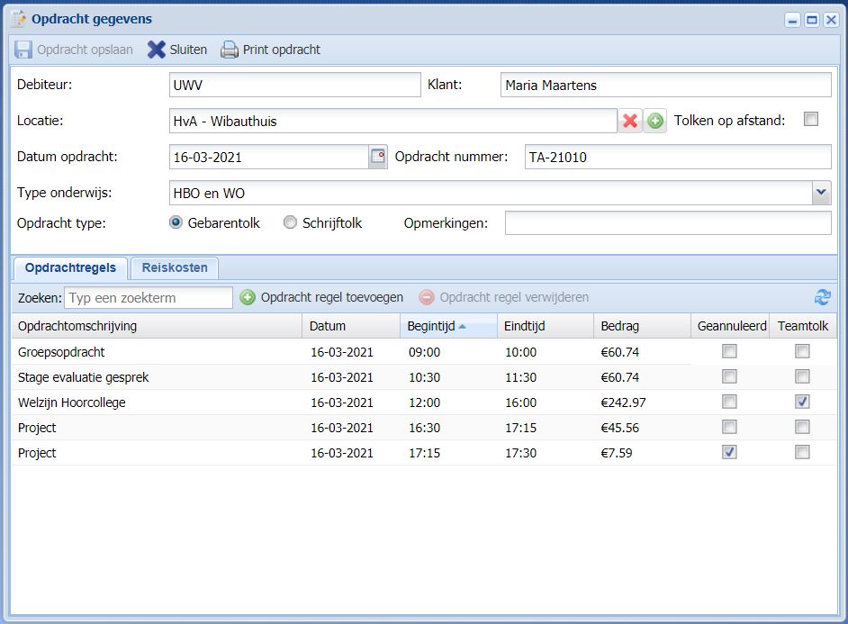This screenshot has width=848, height=624.
Task: Expand the Type onderwijs dropdown
Action: tap(821, 193)
